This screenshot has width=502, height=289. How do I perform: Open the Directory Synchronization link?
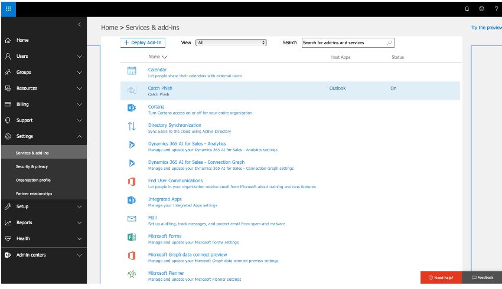pyautogui.click(x=174, y=125)
